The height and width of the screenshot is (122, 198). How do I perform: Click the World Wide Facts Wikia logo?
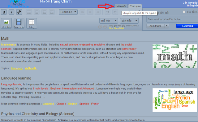pos(18,4)
